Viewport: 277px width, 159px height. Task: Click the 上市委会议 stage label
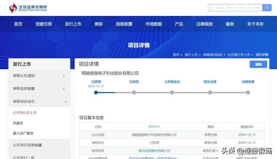click(172, 82)
